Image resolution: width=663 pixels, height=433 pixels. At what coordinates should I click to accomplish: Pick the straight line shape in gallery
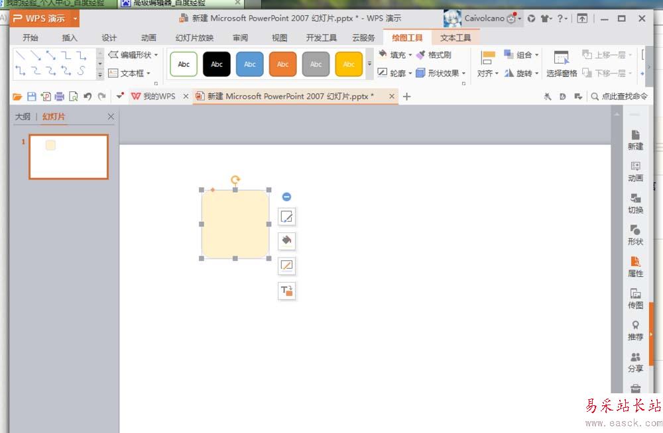pos(21,56)
